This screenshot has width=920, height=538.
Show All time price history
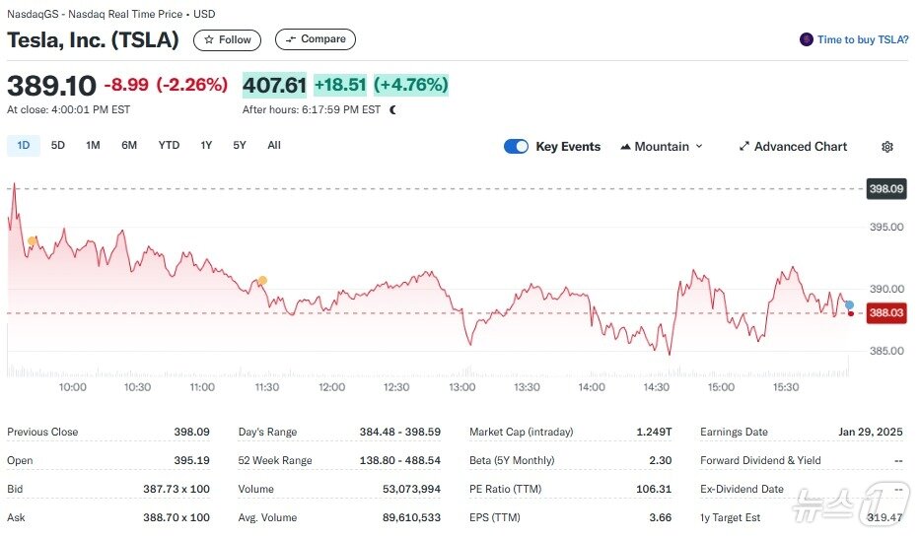274,146
